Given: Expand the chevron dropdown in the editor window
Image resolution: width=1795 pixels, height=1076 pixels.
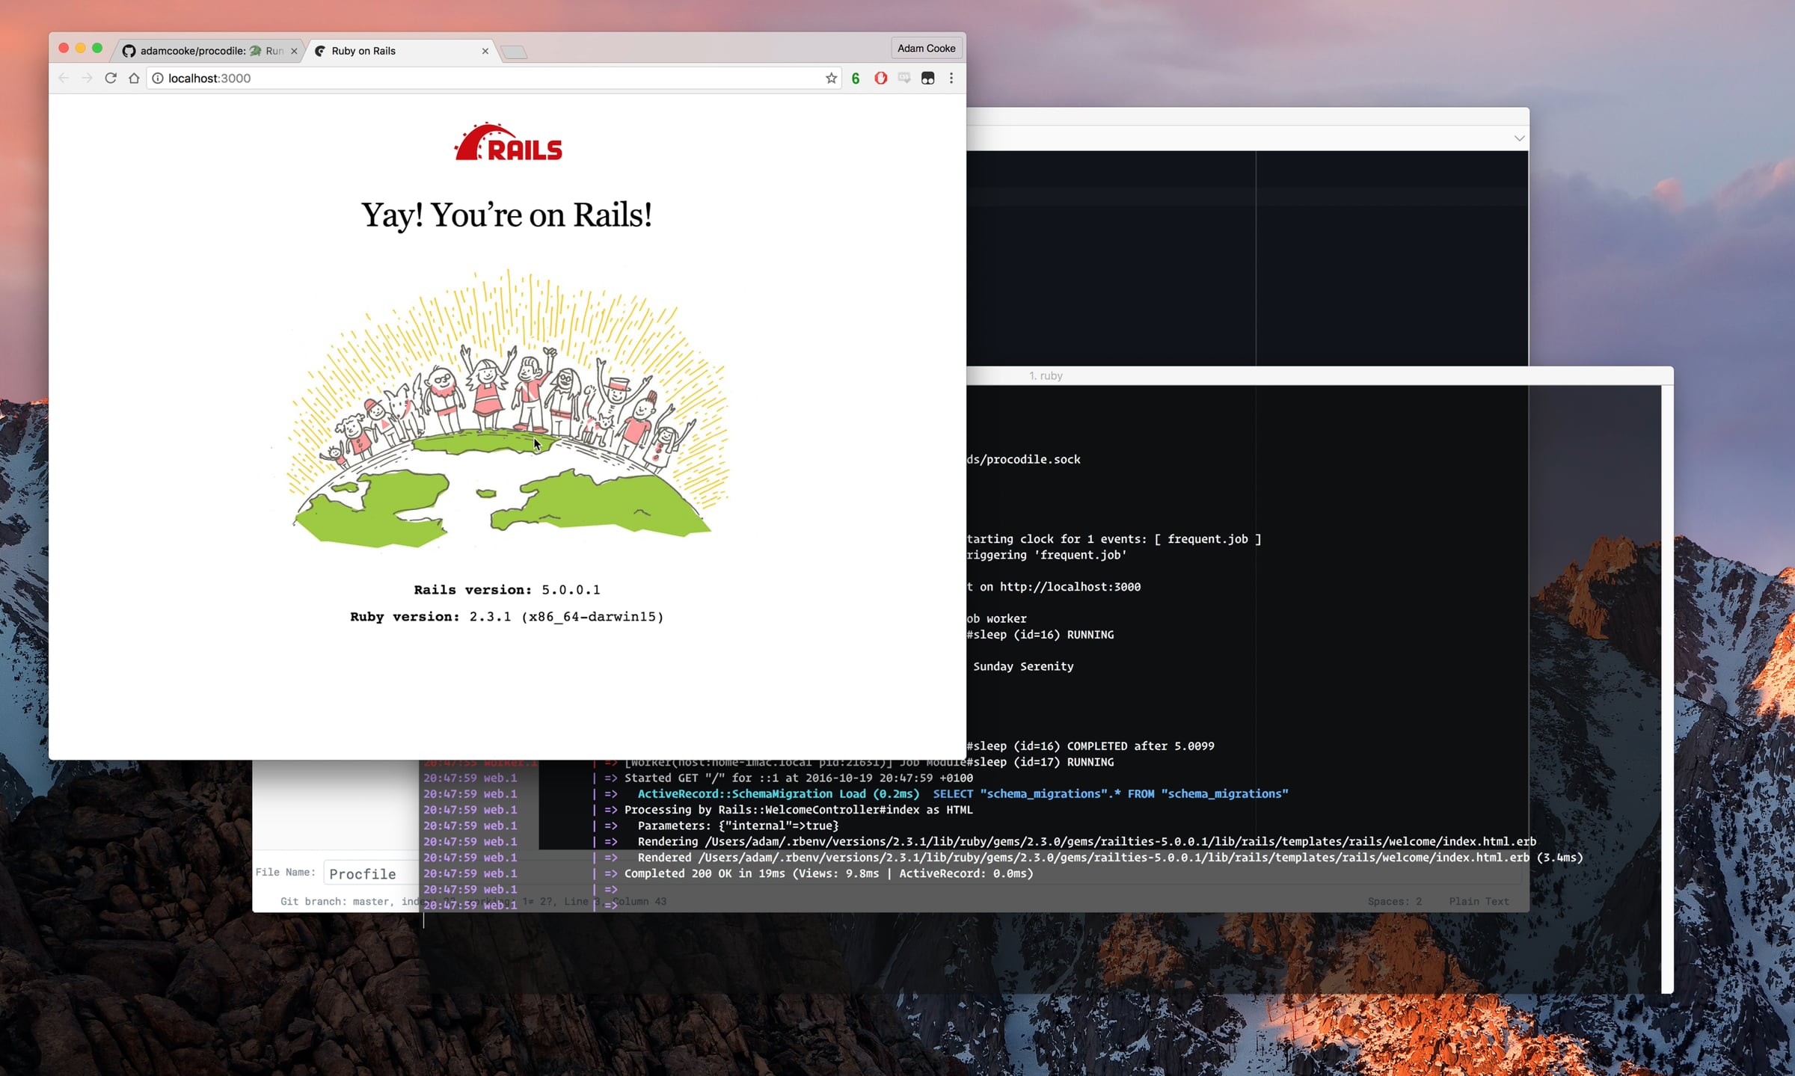Looking at the screenshot, I should tap(1519, 138).
